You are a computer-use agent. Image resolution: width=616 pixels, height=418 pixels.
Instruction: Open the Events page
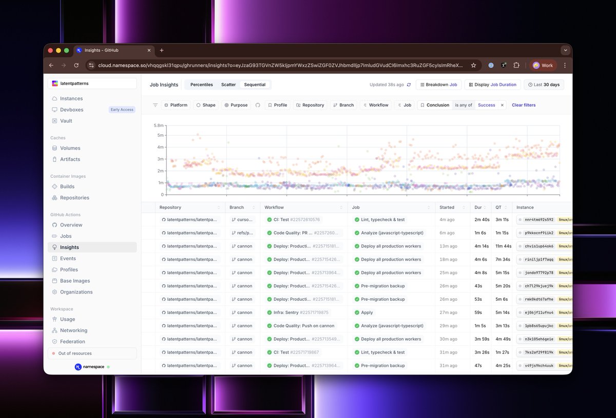pyautogui.click(x=68, y=259)
